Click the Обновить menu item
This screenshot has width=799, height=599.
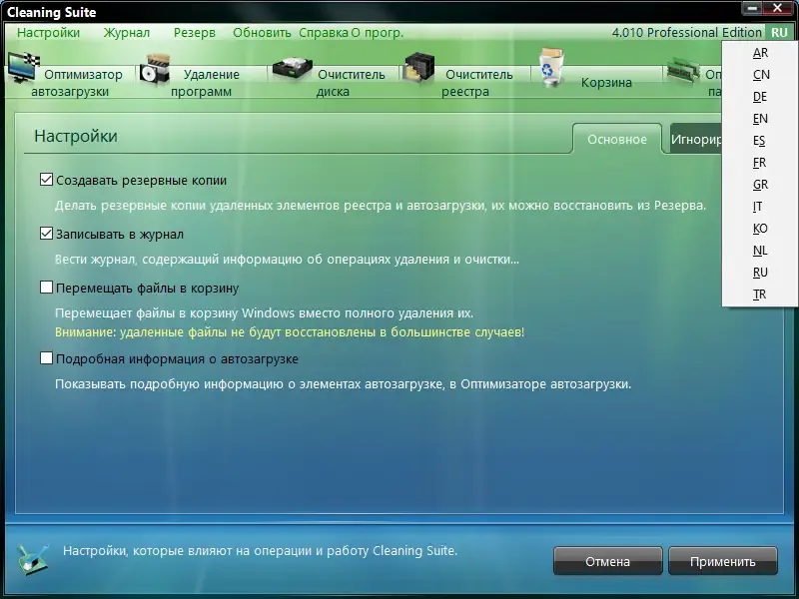[x=265, y=32]
